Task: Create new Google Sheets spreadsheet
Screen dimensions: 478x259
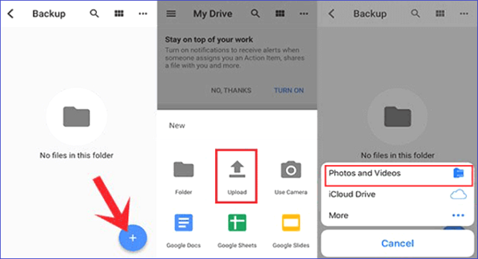Action: (237, 231)
